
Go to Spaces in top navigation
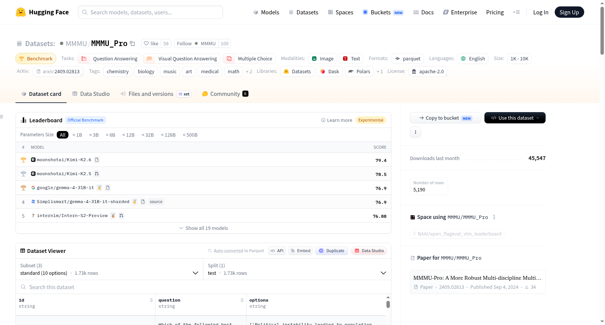coord(341,12)
